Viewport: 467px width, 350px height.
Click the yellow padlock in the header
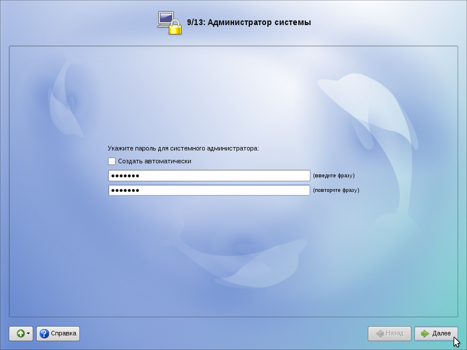coord(175,27)
